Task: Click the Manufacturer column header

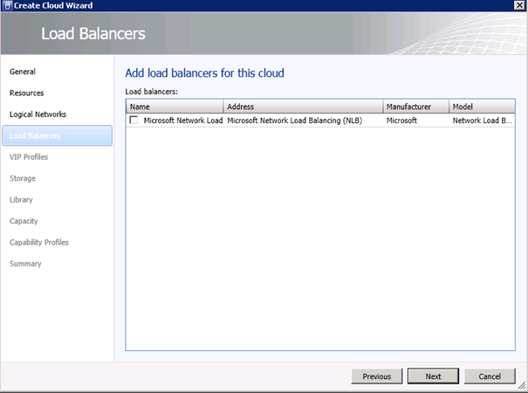Action: pyautogui.click(x=415, y=107)
